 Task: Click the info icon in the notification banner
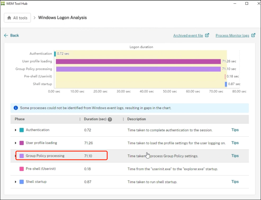tap(16, 108)
